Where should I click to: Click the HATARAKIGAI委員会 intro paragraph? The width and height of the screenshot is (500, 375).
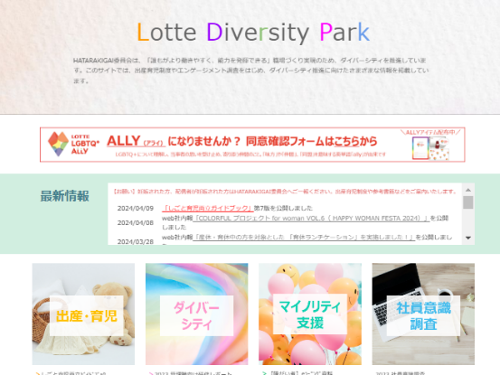point(250,70)
